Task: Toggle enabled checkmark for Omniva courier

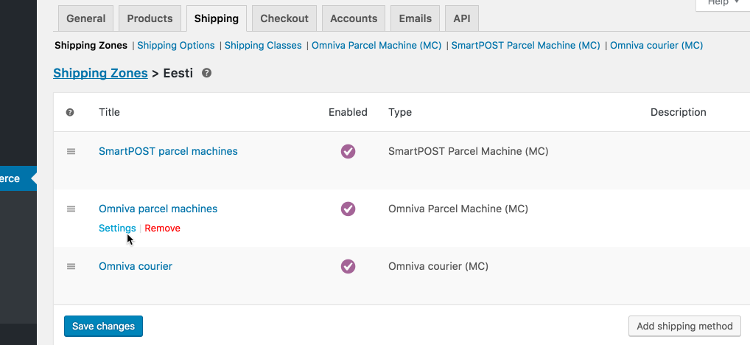Action: 348,266
